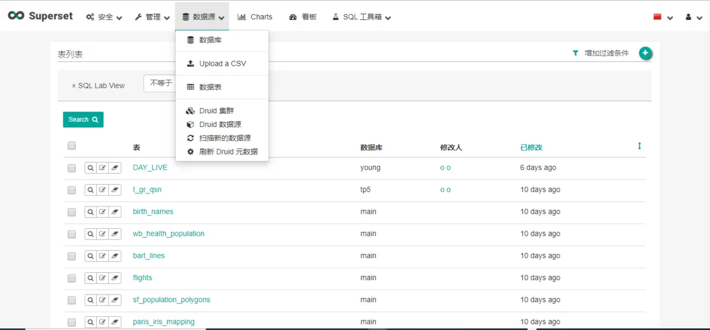Click 扫描新的数据源 scan entry
Viewport: 710px width, 330px height.
pyautogui.click(x=222, y=138)
